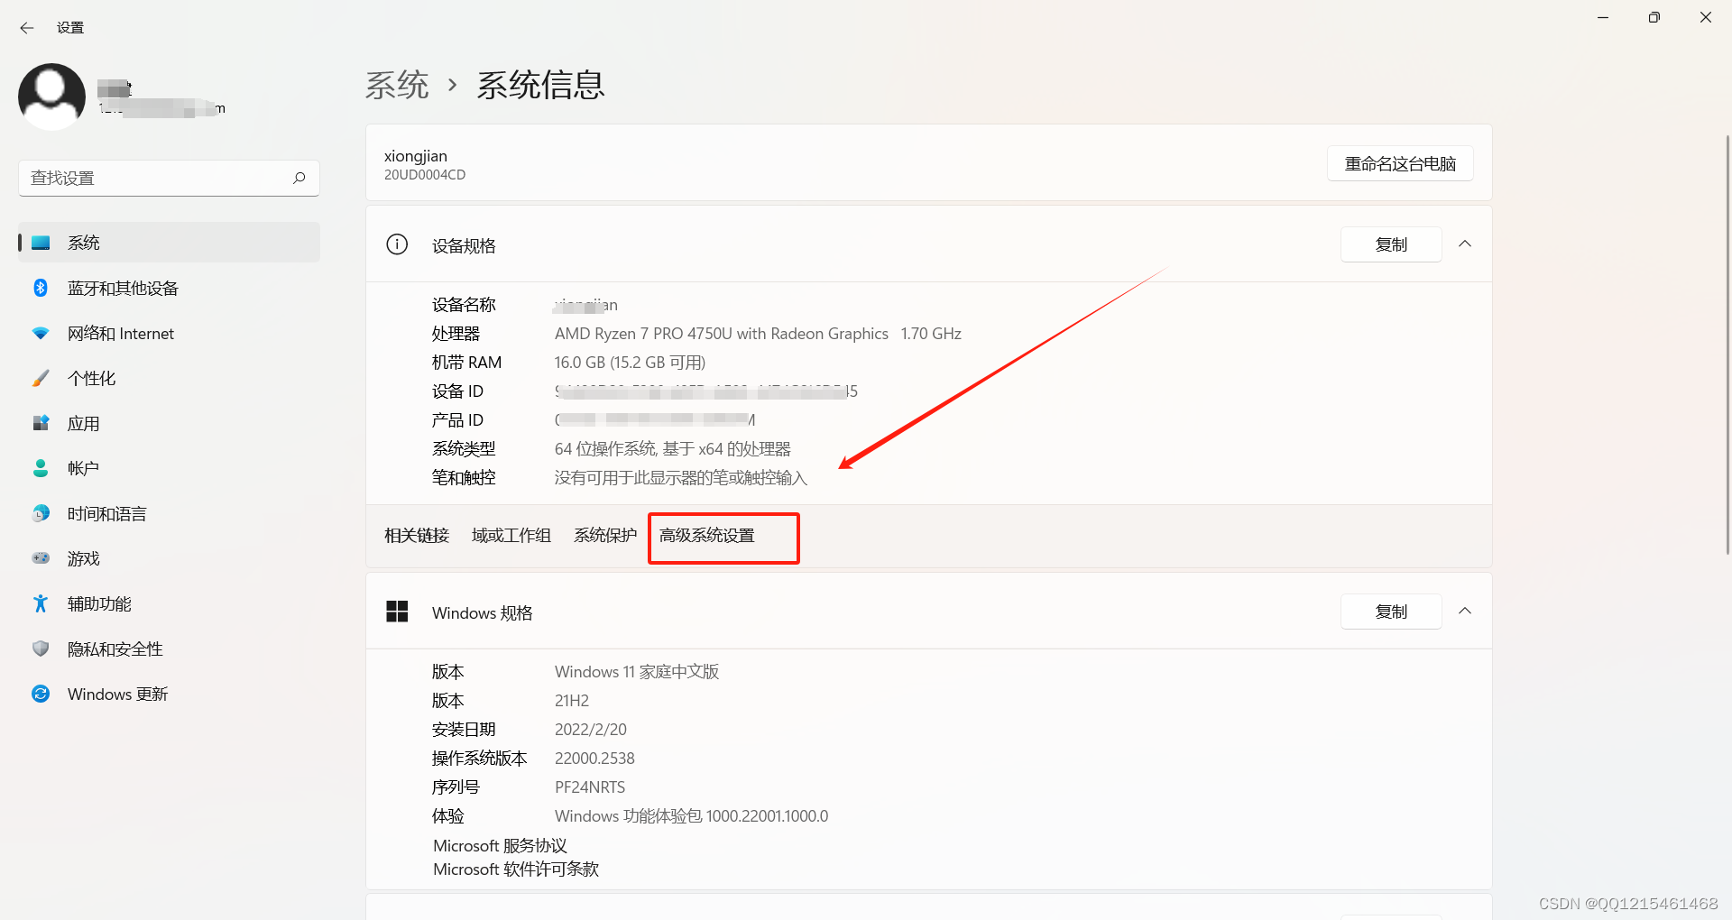Click the back arrow in Settings
The image size is (1732, 920).
27,28
